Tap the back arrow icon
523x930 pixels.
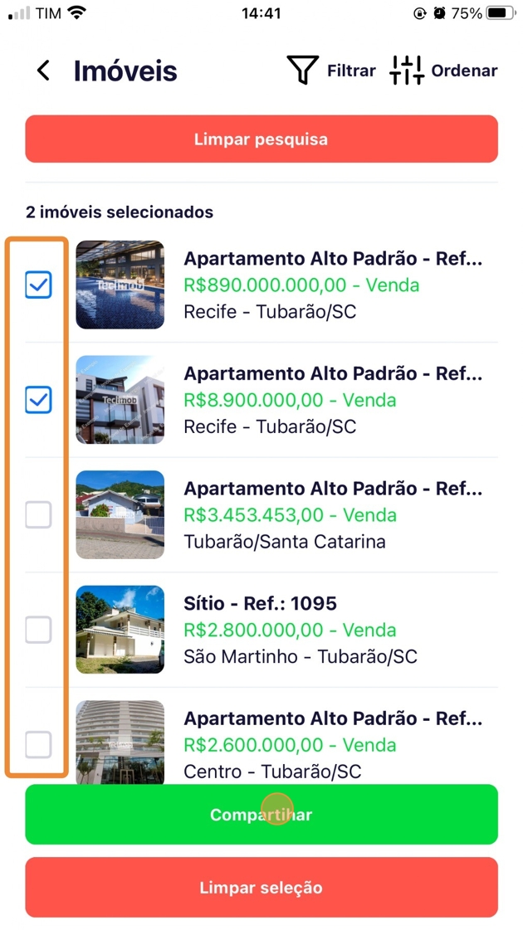(43, 71)
